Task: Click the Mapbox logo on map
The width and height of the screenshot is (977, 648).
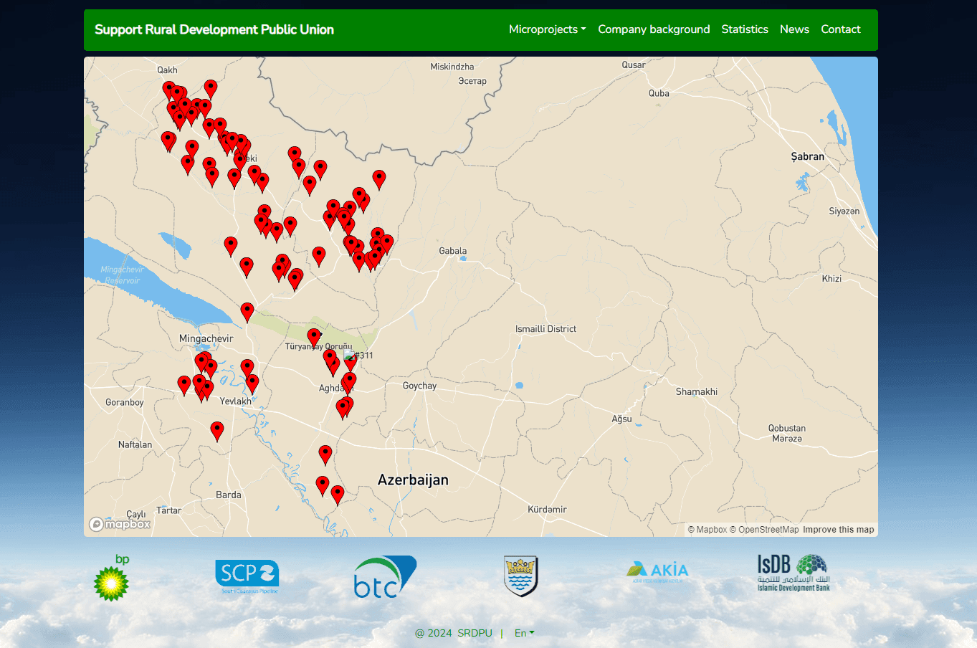Action: point(120,524)
